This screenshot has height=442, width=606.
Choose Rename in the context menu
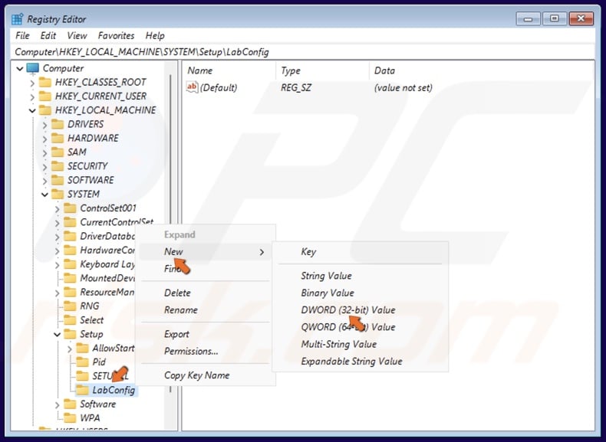click(x=206, y=309)
